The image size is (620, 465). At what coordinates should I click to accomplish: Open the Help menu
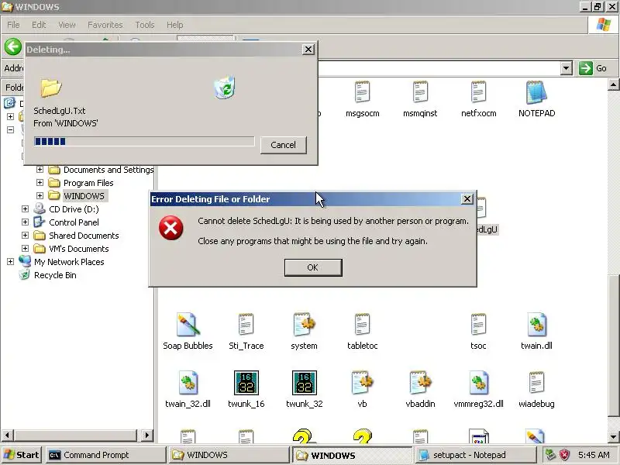click(x=174, y=25)
